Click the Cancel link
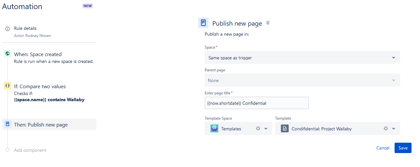420x167 pixels. coord(383,148)
